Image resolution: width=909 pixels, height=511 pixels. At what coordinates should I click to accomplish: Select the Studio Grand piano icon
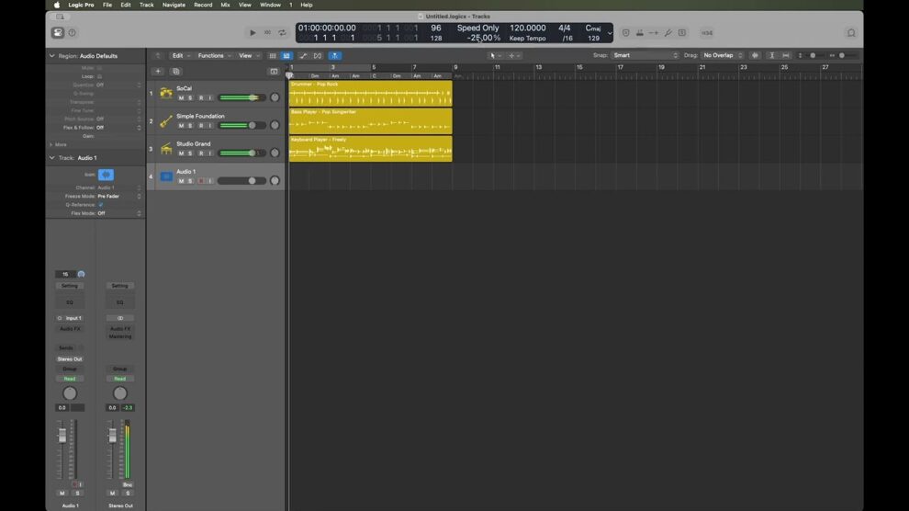[x=166, y=149]
